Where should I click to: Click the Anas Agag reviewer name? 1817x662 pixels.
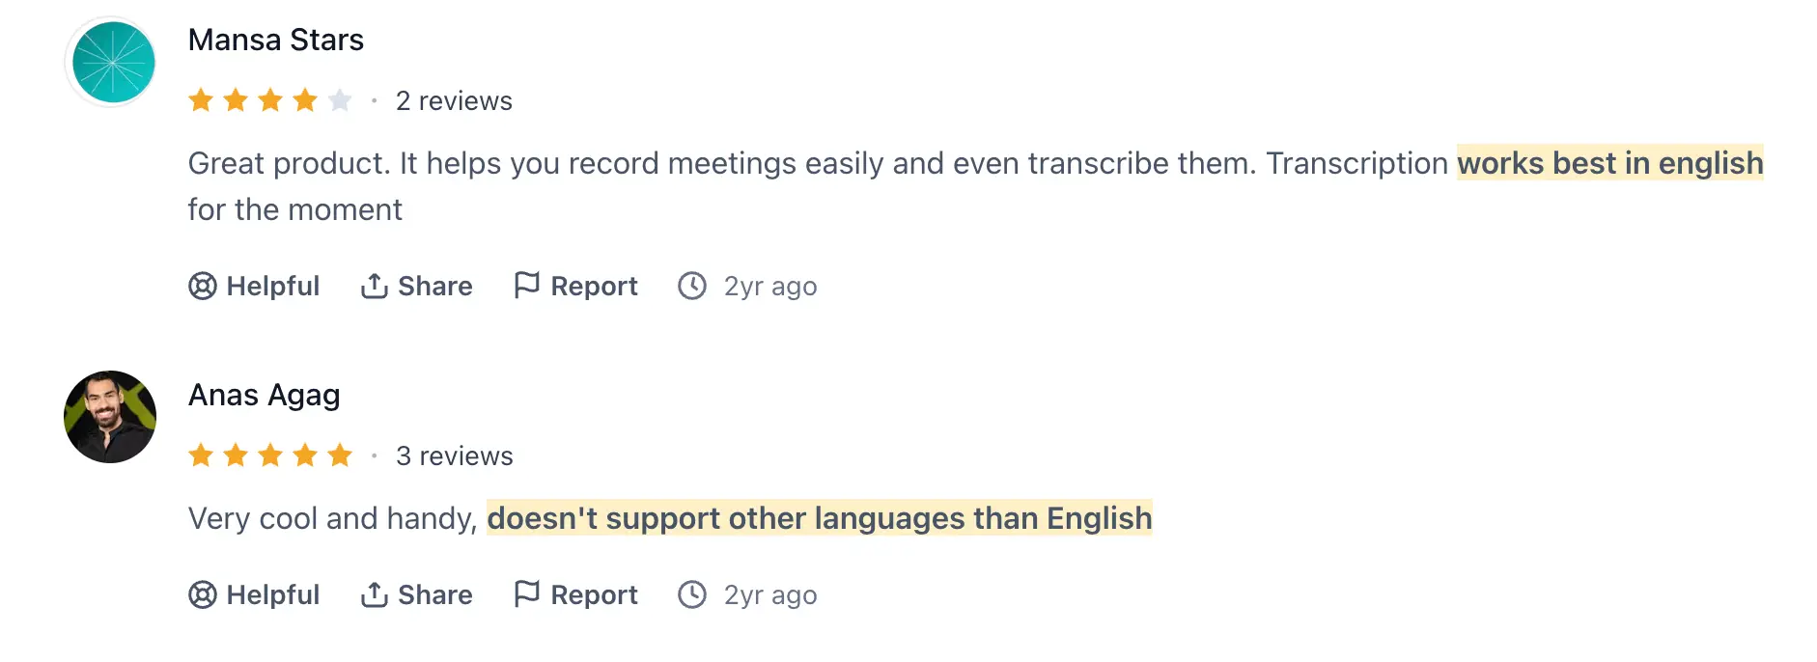265,396
